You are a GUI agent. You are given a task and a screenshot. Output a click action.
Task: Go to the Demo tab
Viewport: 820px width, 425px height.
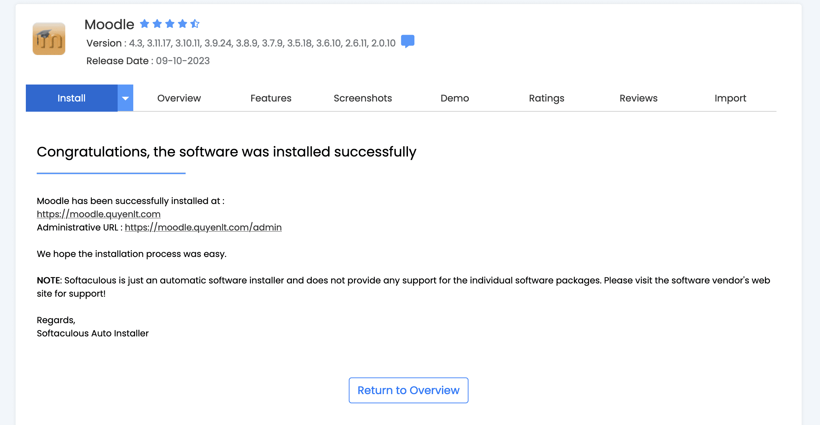click(455, 98)
